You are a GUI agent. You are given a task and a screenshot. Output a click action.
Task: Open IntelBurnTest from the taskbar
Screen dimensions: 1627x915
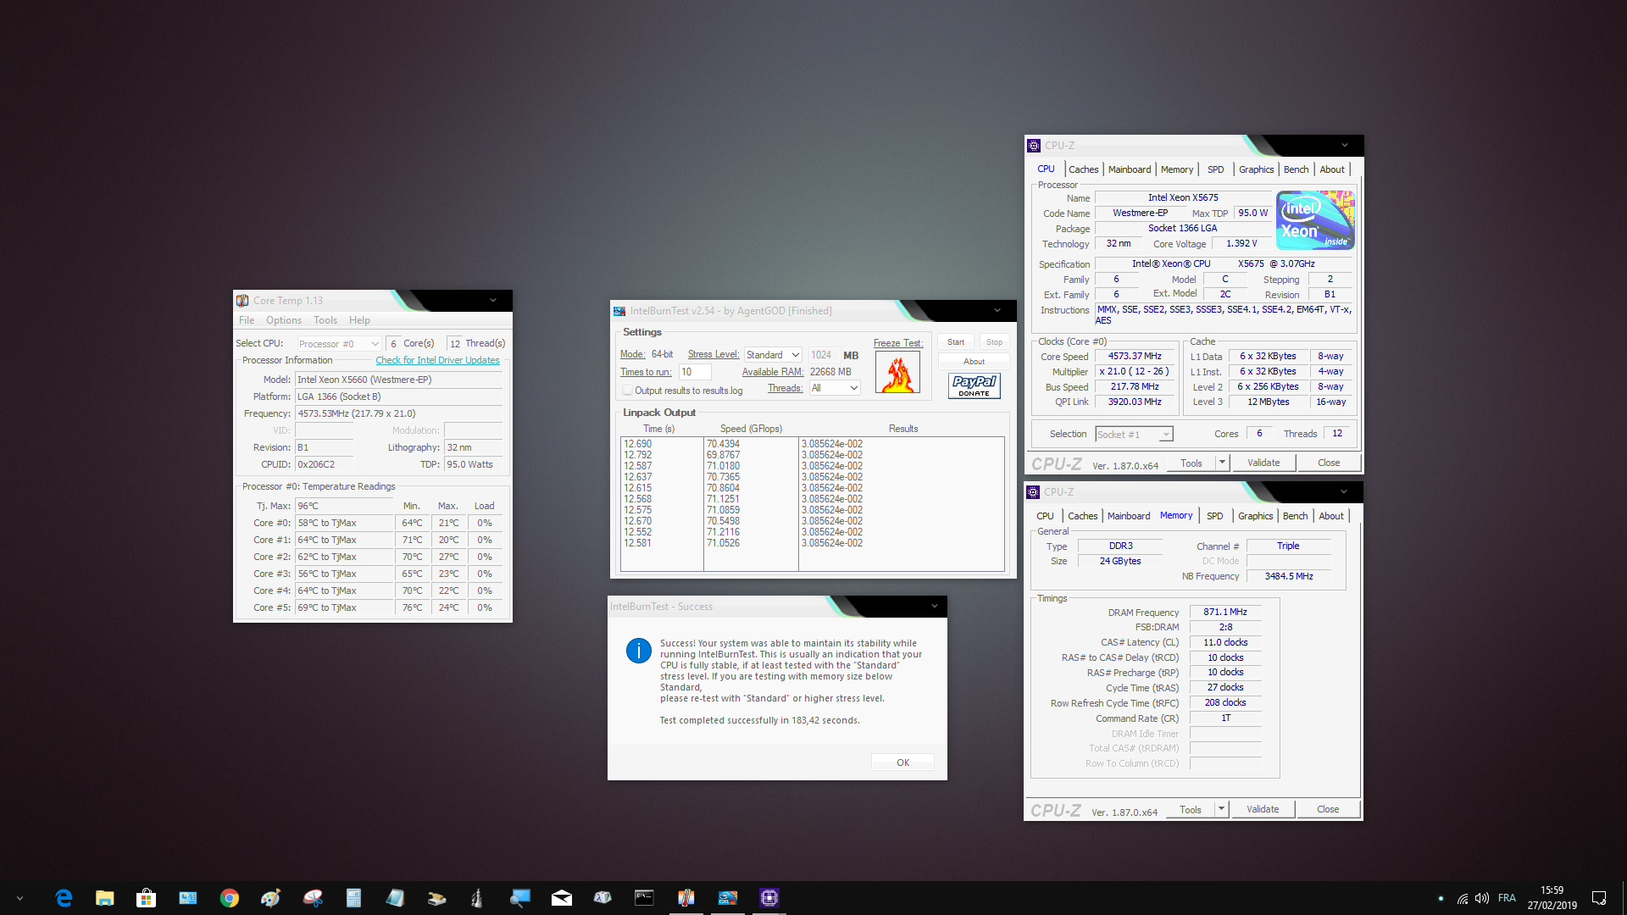(727, 897)
